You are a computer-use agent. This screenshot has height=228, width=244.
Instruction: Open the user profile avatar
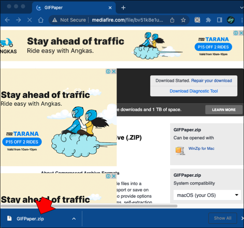(231, 20)
